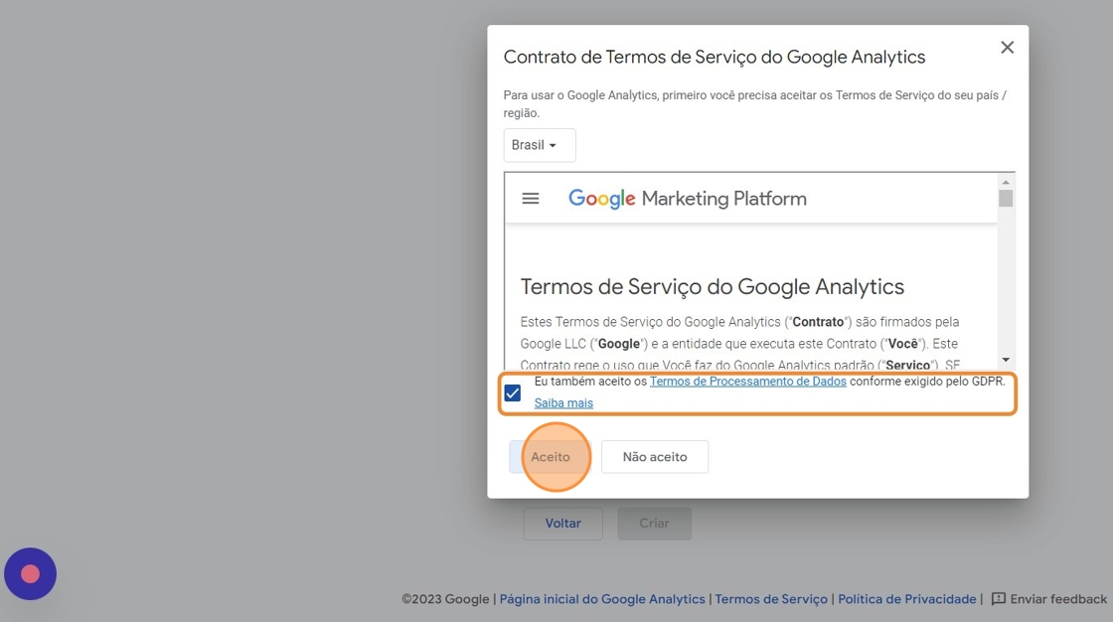Click the terms scrollbar down arrow

pos(1006,360)
